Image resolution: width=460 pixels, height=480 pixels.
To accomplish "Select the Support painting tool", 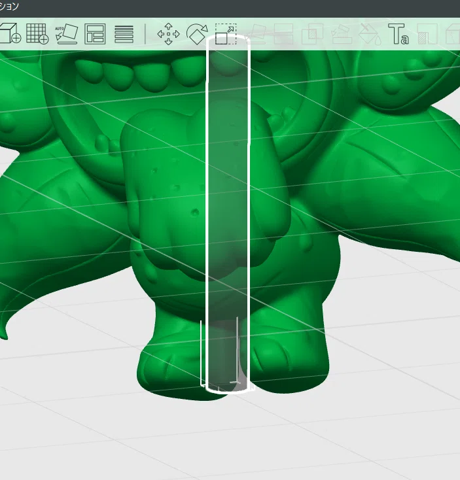I will pyautogui.click(x=341, y=33).
